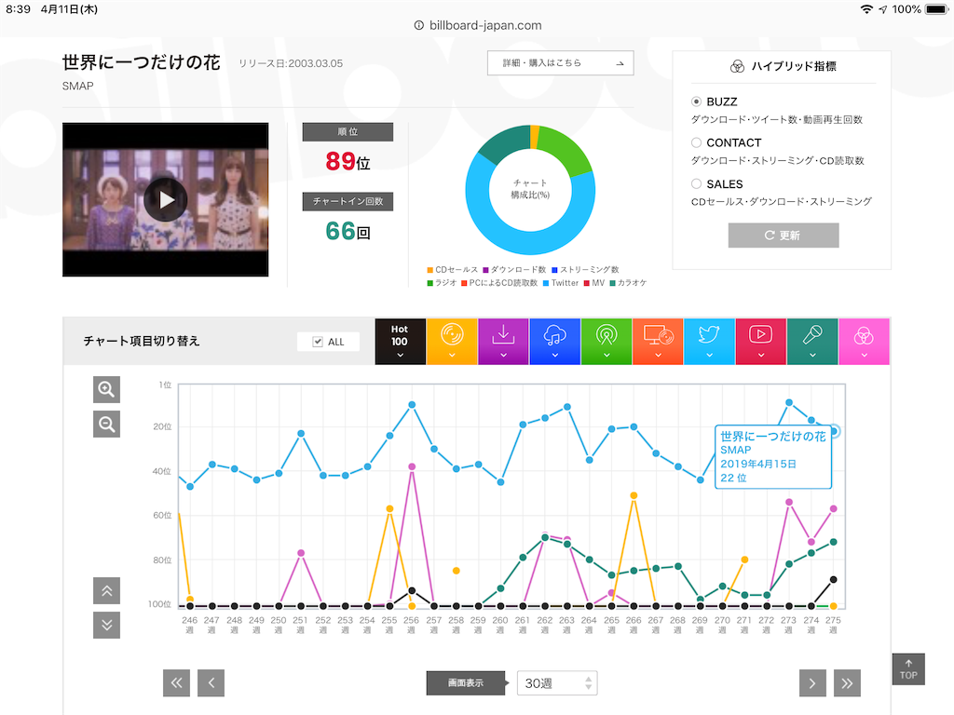
Task: Click the blue data point at week 256
Action: [x=412, y=405]
